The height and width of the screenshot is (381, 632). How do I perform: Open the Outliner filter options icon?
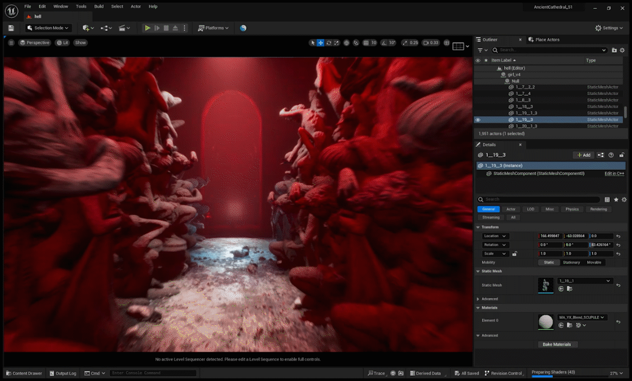point(482,50)
